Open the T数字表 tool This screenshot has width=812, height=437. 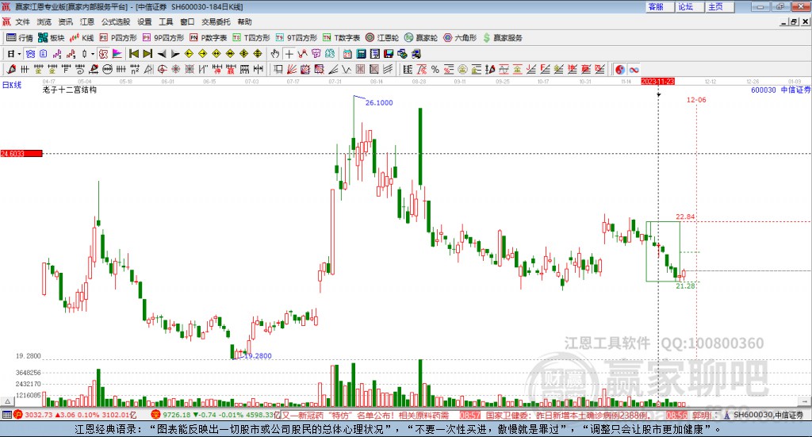[x=341, y=38]
